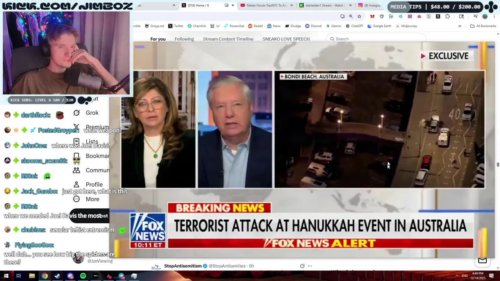
Task: Open the grey shield extension icon
Action: [x=382, y=16]
